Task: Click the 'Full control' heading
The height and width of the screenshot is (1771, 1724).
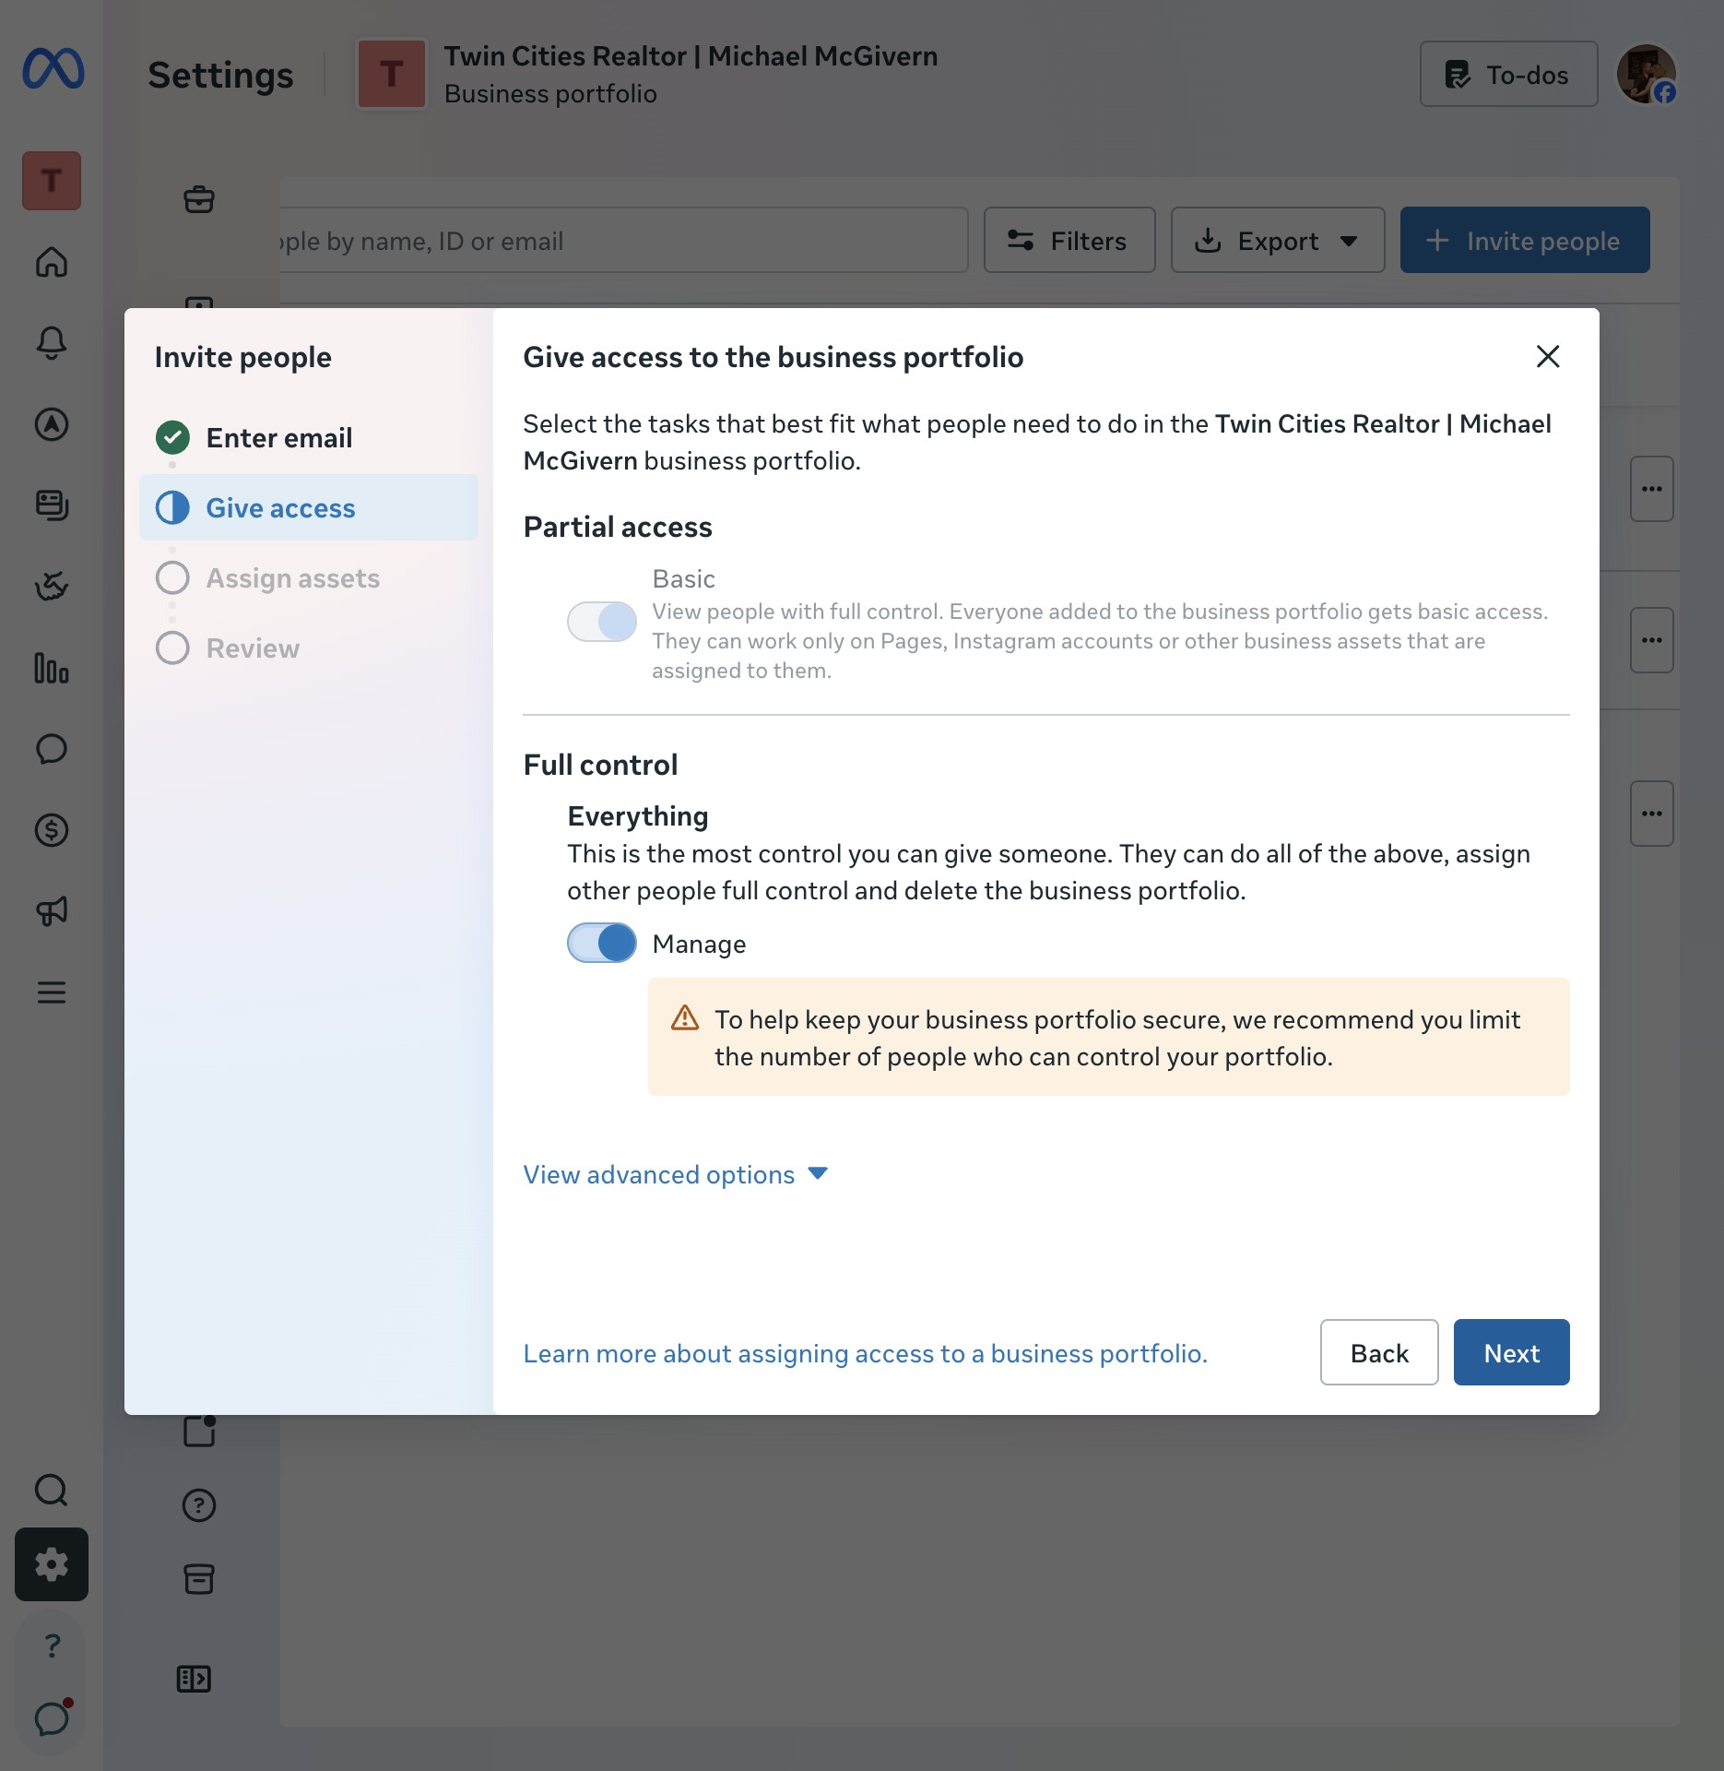Action: click(x=600, y=765)
